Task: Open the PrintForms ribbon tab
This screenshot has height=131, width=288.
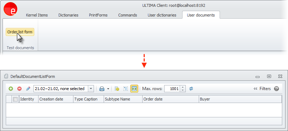Action: point(98,15)
